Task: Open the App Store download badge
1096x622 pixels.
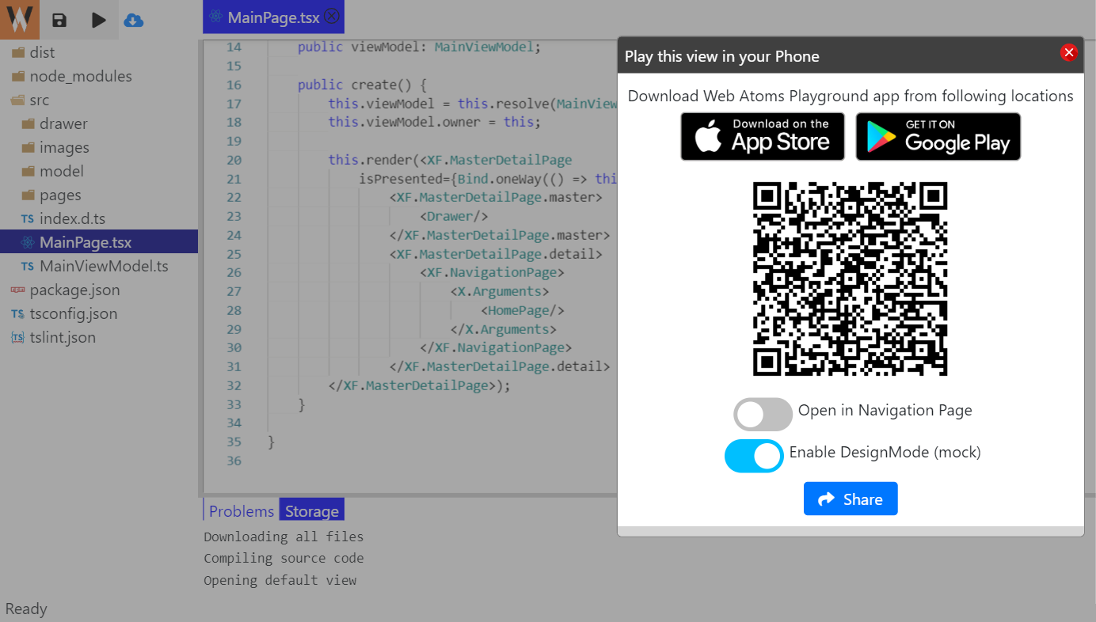Action: click(x=762, y=136)
